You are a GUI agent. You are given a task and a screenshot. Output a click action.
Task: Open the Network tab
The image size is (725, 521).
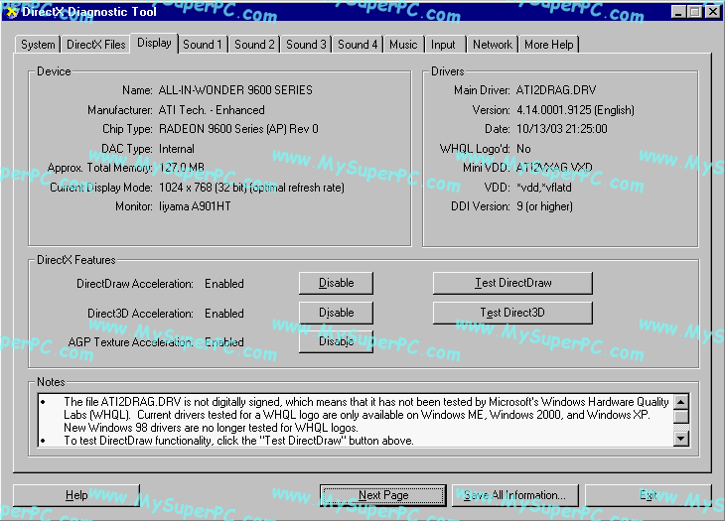tap(492, 45)
